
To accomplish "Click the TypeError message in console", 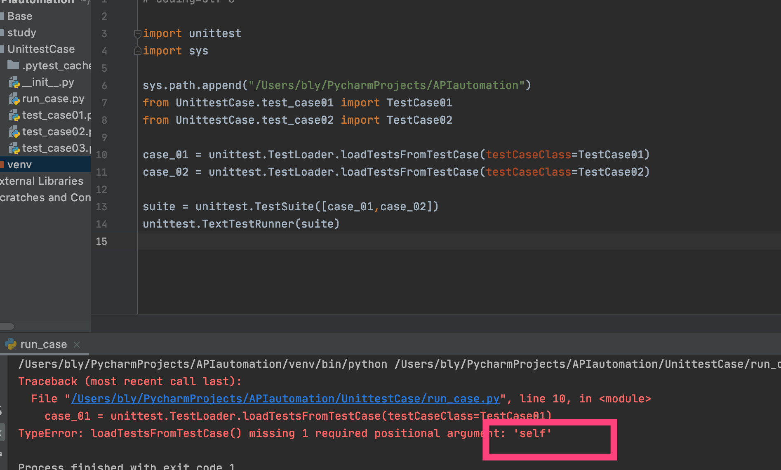I will pos(285,433).
